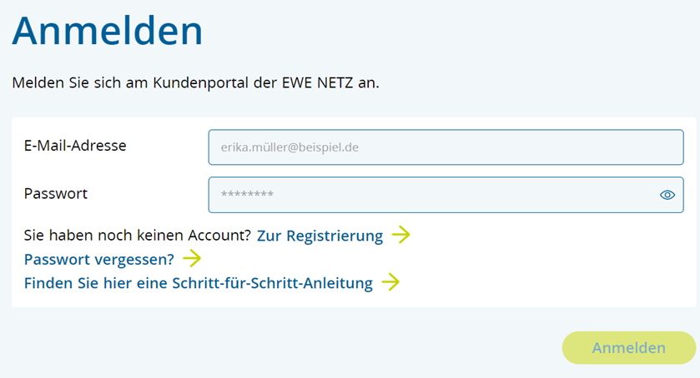Click the word Kundenportal in the subtitle
Screen dimensions: 700x378
(200, 83)
